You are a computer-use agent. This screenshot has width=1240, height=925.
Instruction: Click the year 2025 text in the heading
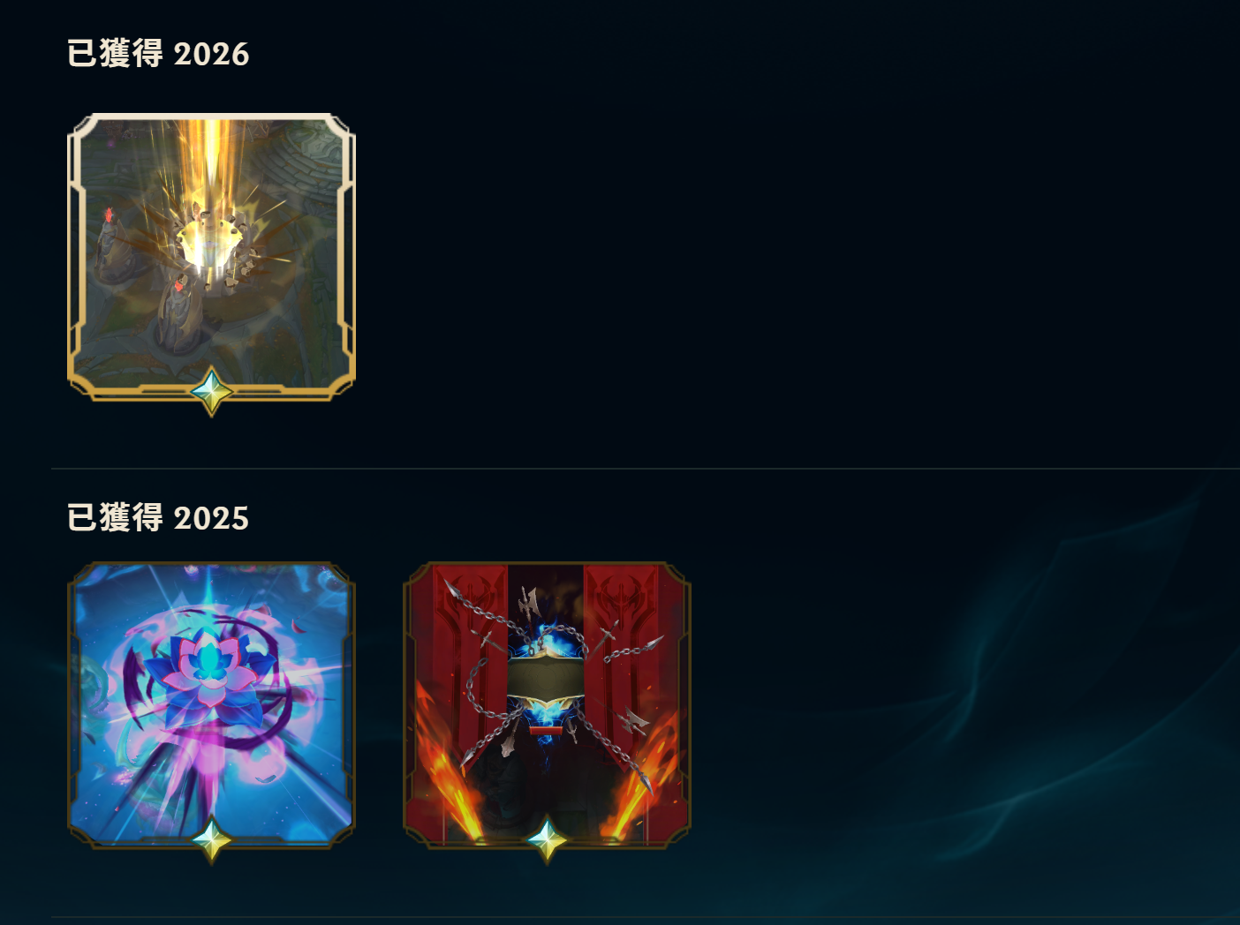(211, 519)
